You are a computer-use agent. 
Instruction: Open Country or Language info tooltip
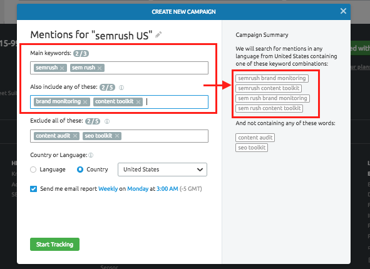pos(91,155)
